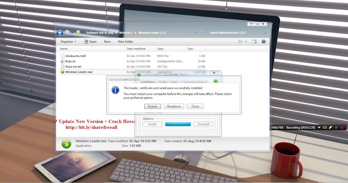
Task: Sort by the Size column header
Action: [196, 49]
